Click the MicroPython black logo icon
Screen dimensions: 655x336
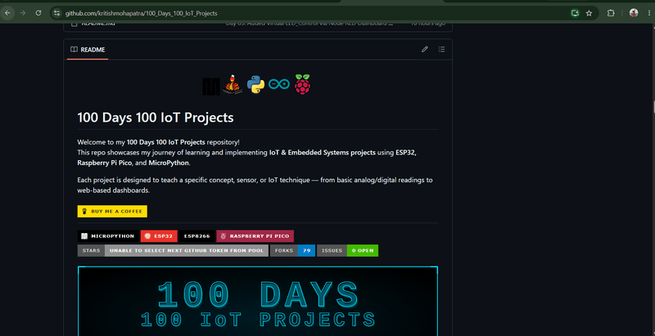(211, 87)
